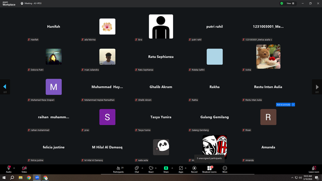The width and height of the screenshot is (322, 181).
Task: Click the large name Rakha in the Rakha tile
Action: click(215, 87)
